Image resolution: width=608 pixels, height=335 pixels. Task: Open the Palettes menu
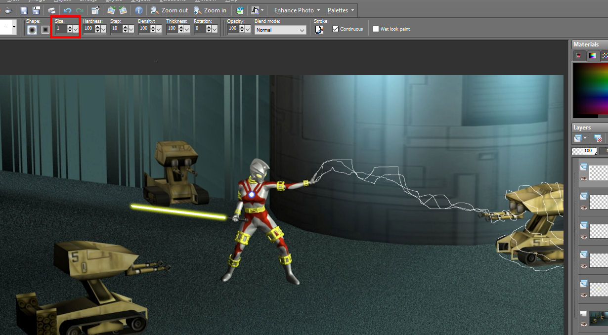(x=341, y=10)
